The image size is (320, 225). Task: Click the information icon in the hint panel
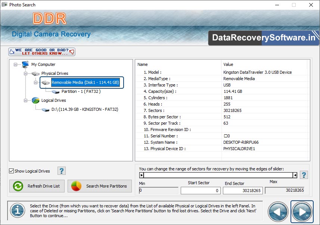click(18, 210)
